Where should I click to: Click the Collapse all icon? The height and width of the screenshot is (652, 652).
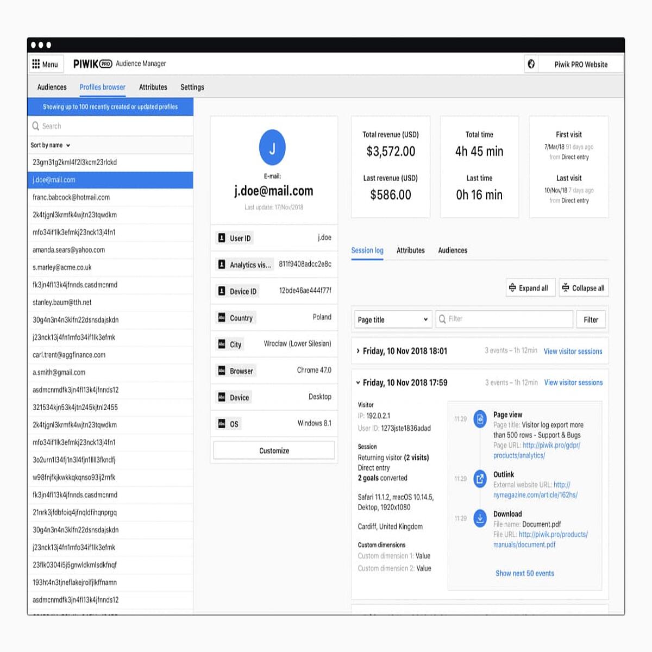(x=566, y=288)
